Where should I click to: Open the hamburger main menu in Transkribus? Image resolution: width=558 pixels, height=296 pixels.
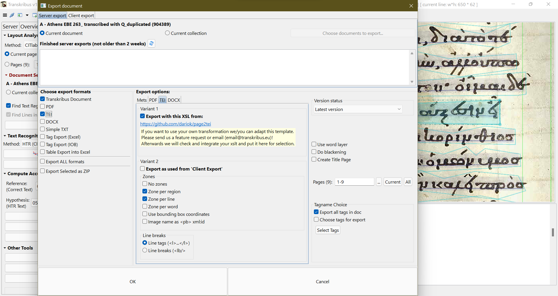pos(5,15)
